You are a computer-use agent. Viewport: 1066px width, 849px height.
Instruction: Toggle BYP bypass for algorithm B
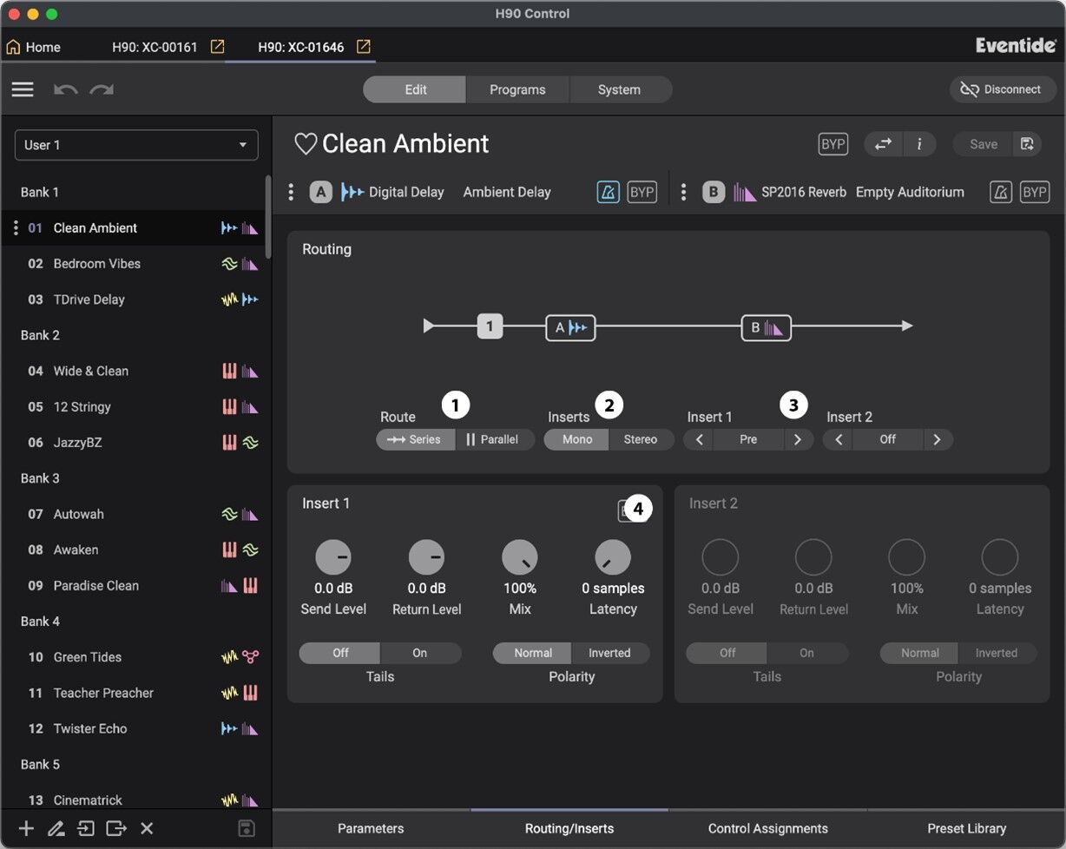click(1035, 192)
